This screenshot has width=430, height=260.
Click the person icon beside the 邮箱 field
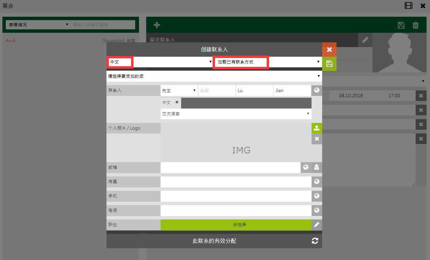click(x=317, y=167)
